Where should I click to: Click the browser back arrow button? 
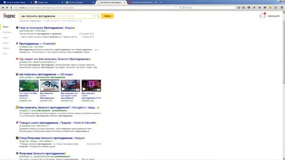(3, 8)
